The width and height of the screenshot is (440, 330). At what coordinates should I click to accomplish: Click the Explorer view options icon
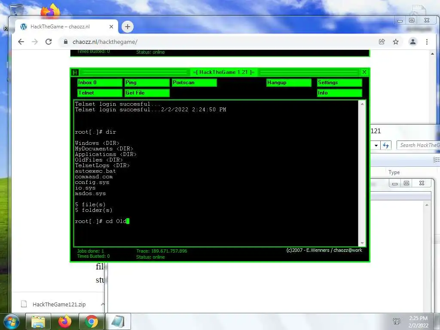coord(437,160)
